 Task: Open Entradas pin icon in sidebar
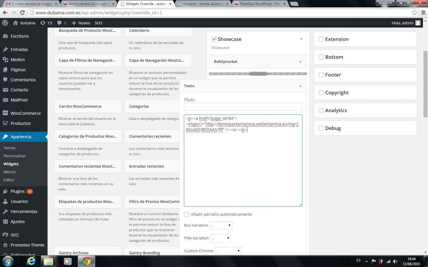5,49
